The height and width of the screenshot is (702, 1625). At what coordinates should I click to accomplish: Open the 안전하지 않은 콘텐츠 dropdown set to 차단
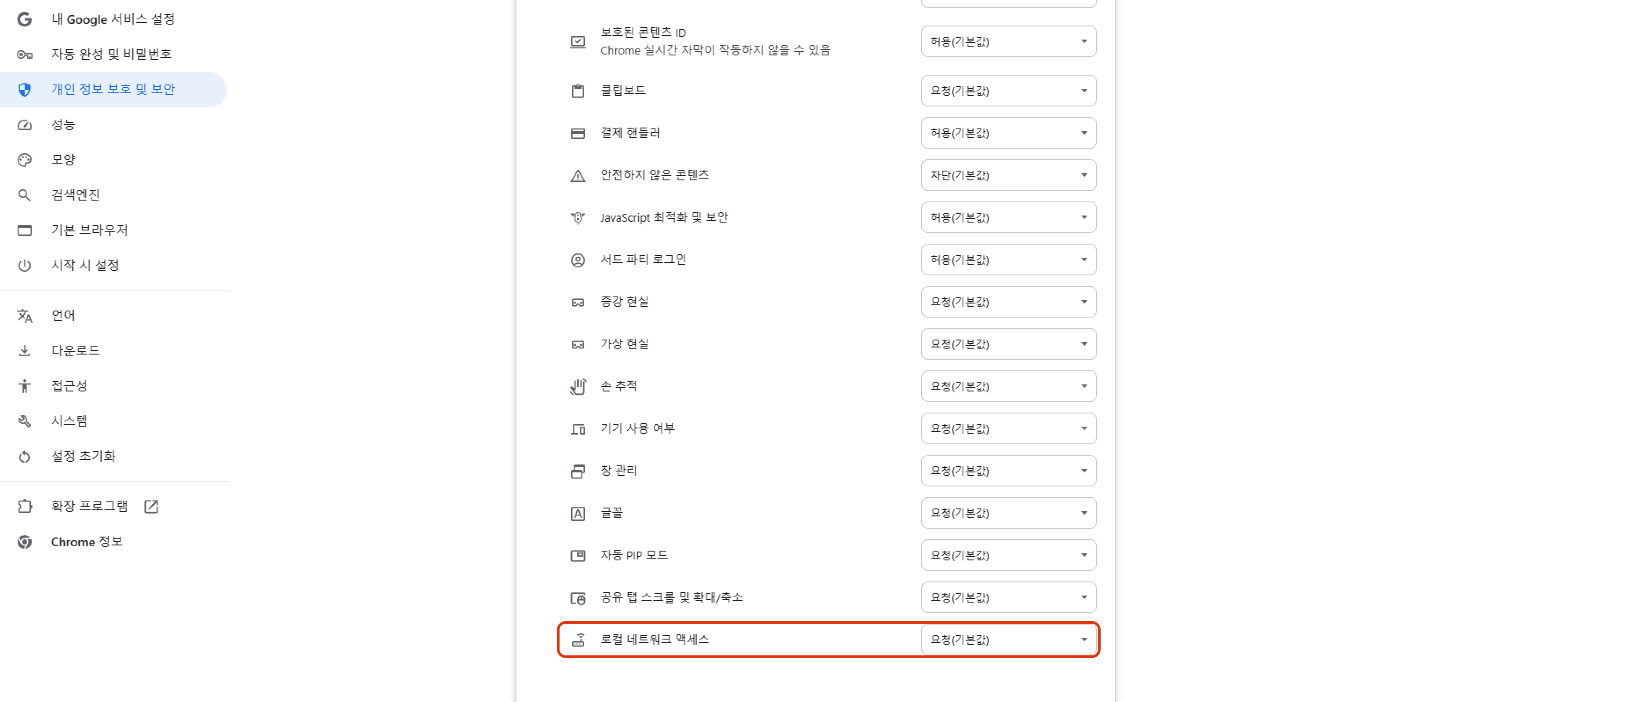(x=1008, y=175)
